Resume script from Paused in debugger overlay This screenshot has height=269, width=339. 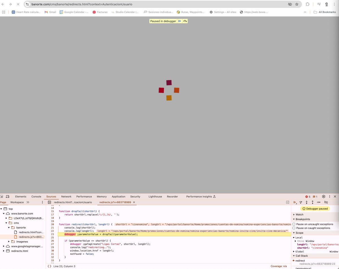click(179, 21)
